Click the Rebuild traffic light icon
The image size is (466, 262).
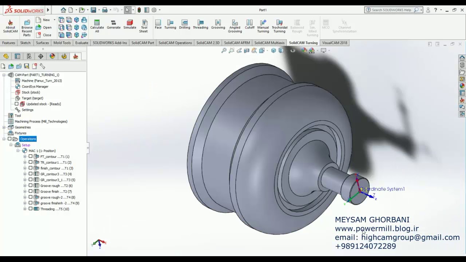(139, 10)
